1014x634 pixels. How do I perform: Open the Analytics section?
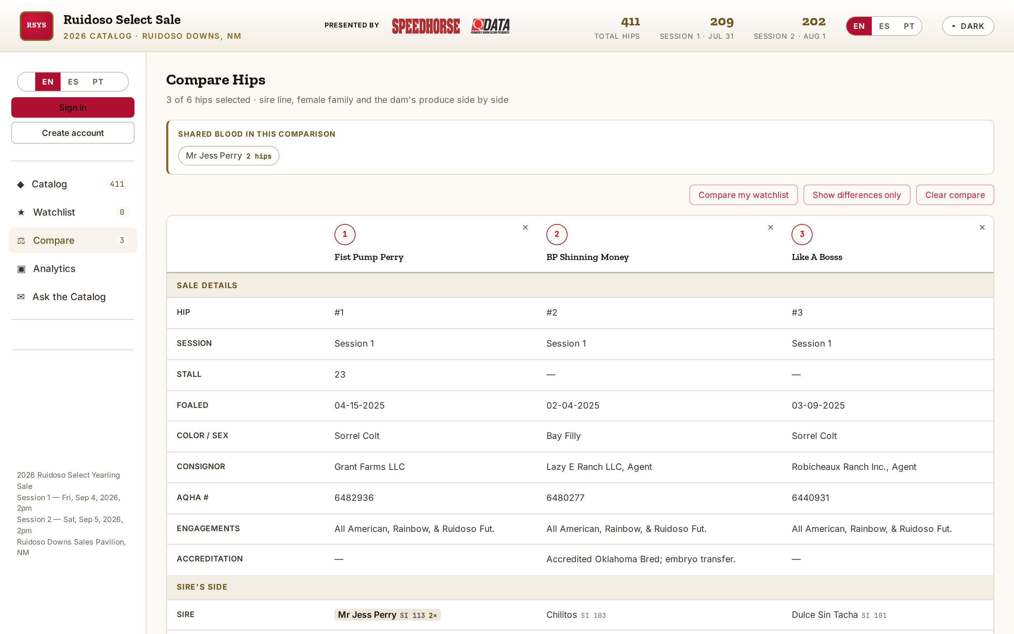73,269
